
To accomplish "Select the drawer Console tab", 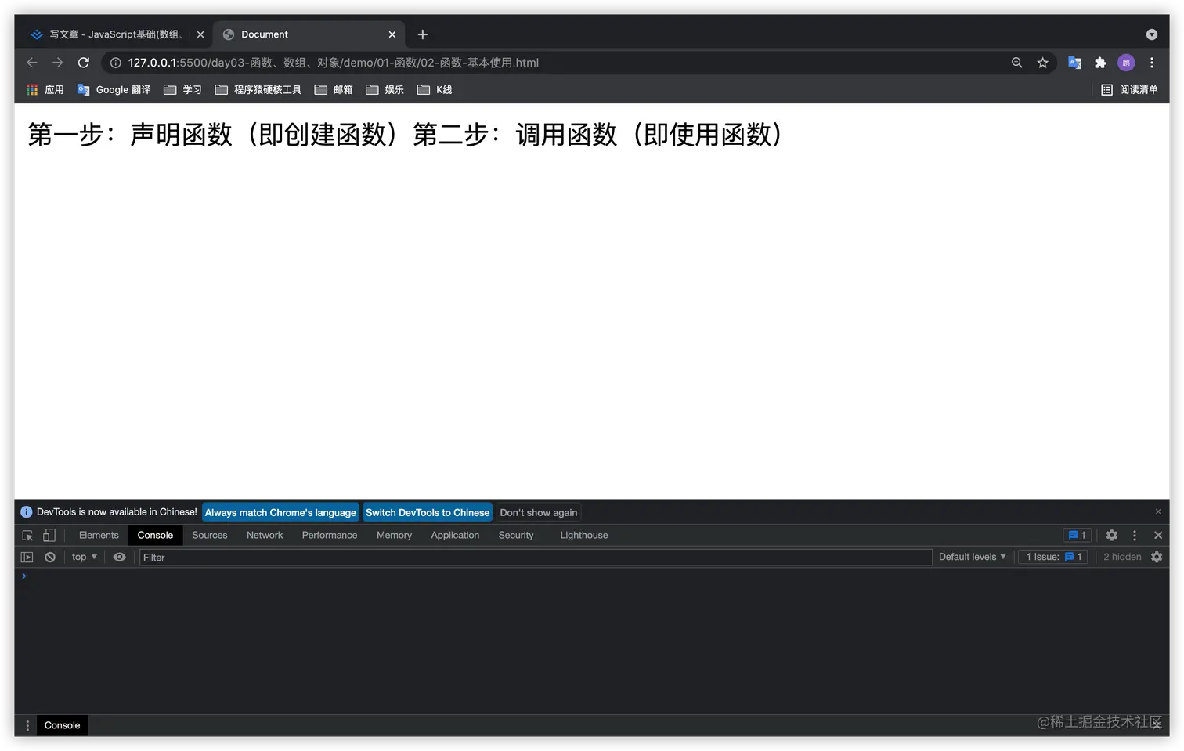I will click(x=62, y=726).
